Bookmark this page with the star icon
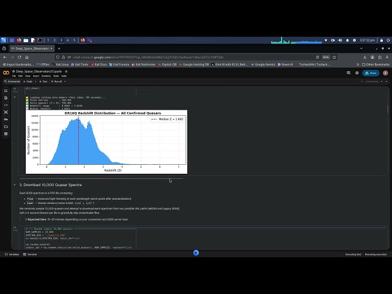 point(334,57)
